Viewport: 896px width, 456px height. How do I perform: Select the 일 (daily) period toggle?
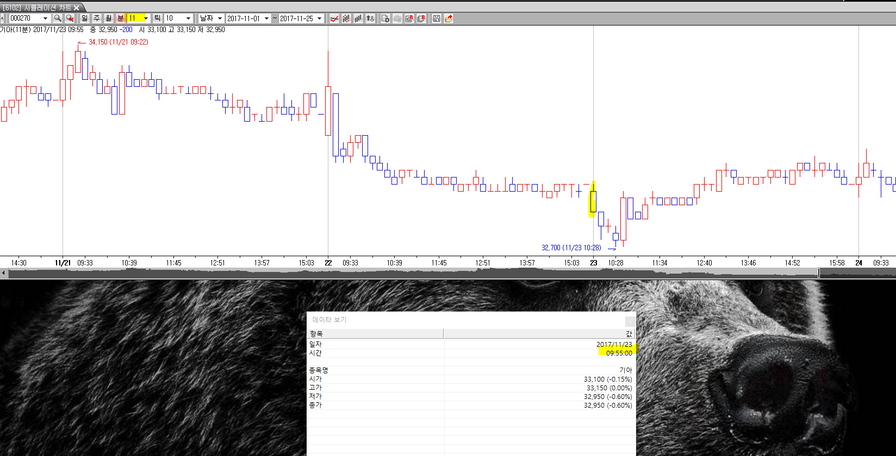click(x=84, y=18)
